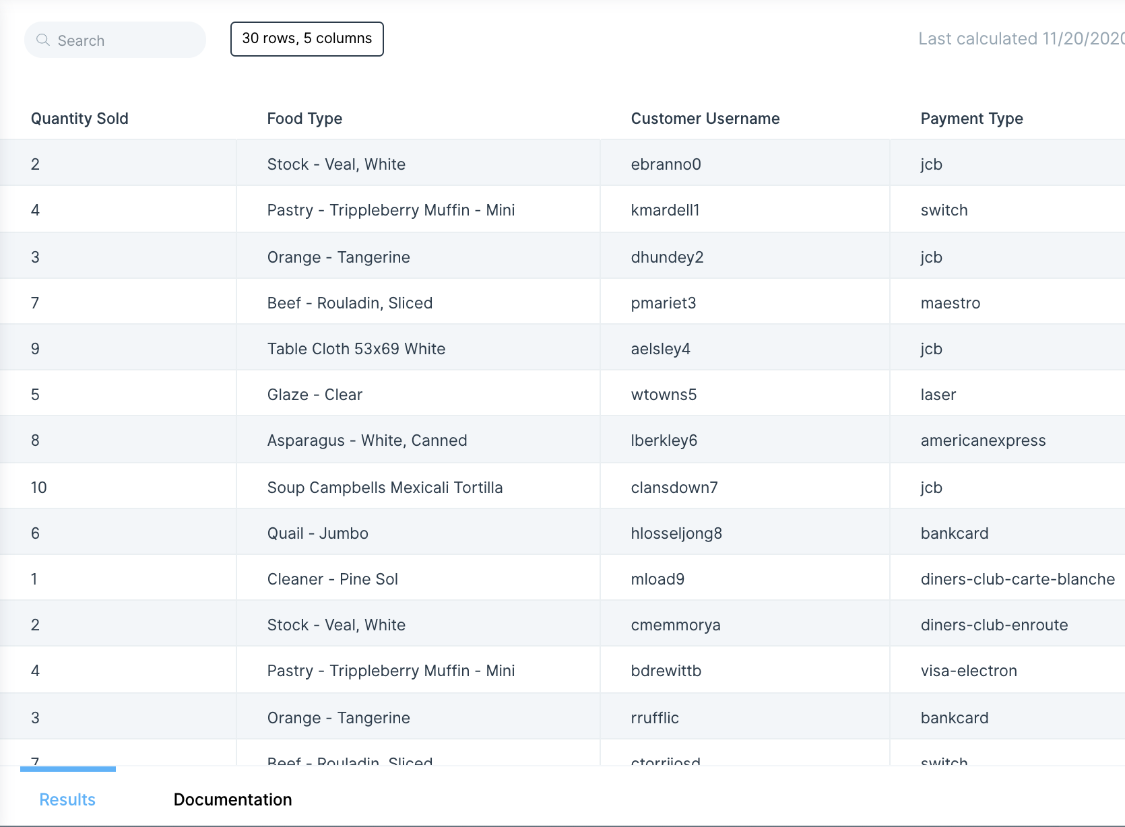Select the ebranno0 username cell
This screenshot has height=827, width=1125.
666,164
